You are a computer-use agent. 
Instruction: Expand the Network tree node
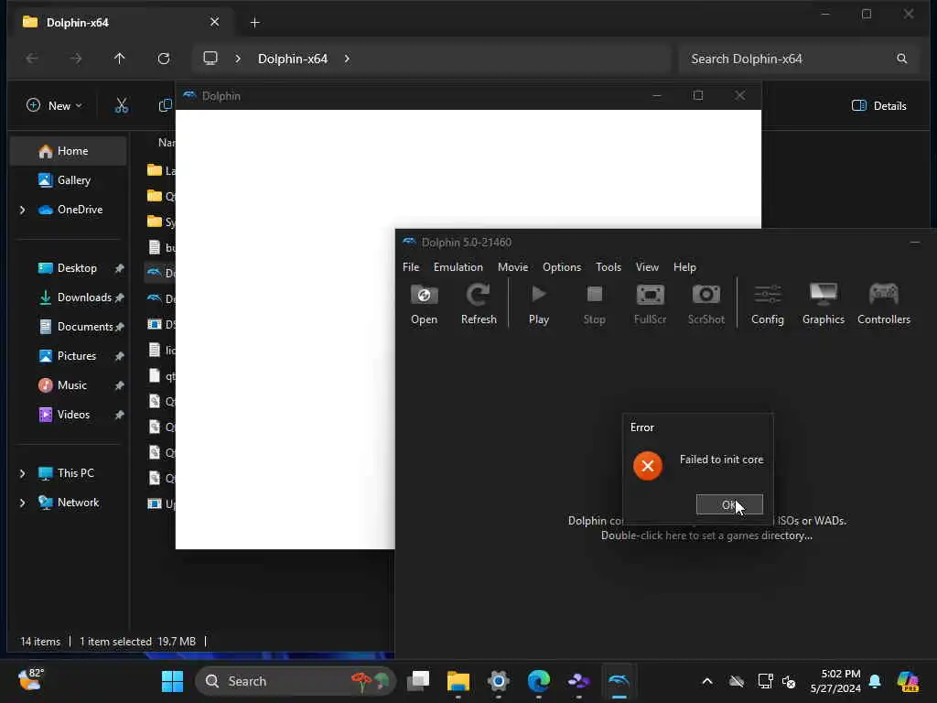coord(22,503)
